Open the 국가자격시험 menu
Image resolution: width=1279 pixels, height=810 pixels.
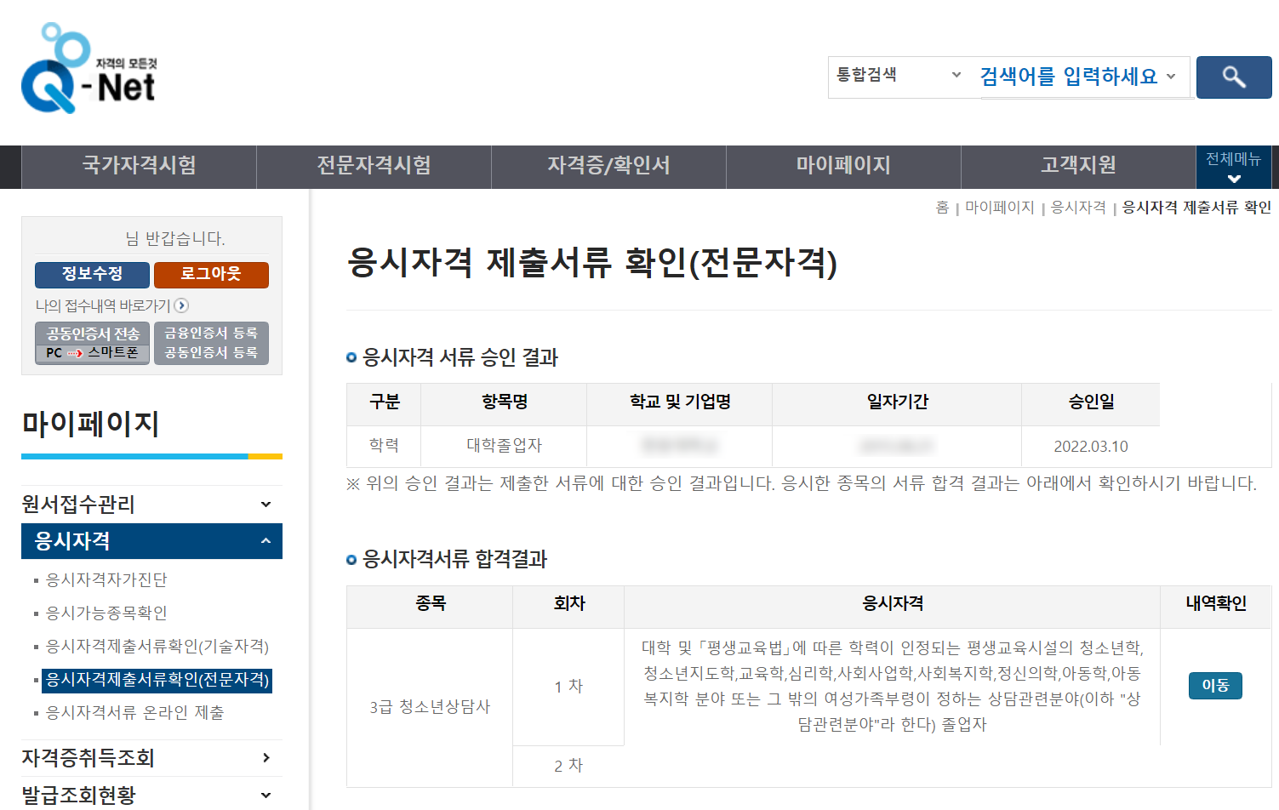pos(139,166)
